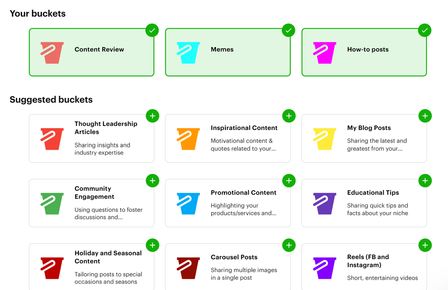Add the Thought Leadership Articles bucket plus icon
Screen dimensions: 448x290
(153, 116)
